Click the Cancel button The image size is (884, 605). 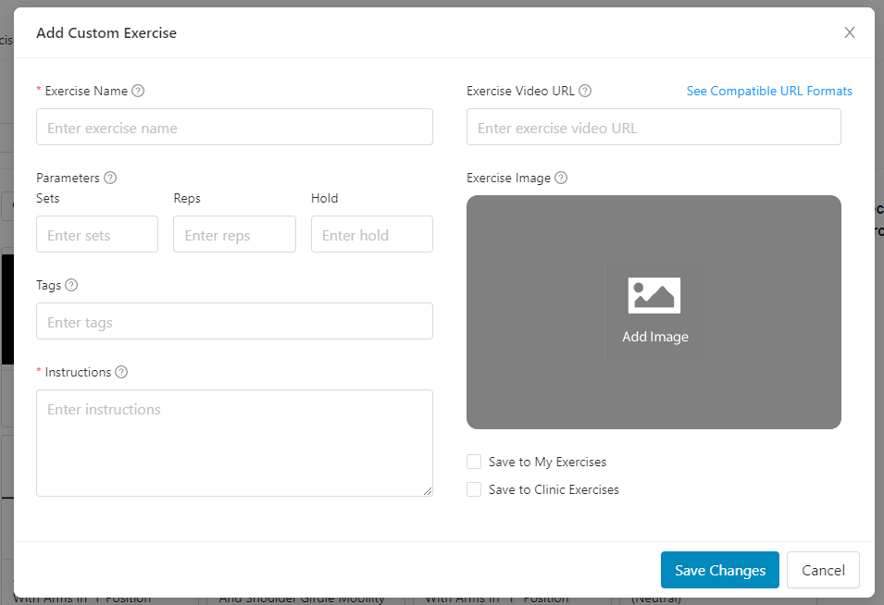[823, 570]
